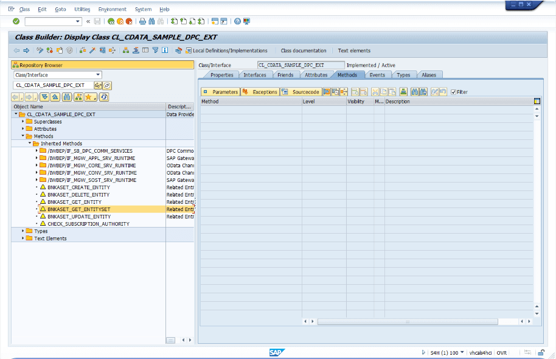Screen dimensions: 556x359
Task: Switch to the Properties tab
Action: 221,75
